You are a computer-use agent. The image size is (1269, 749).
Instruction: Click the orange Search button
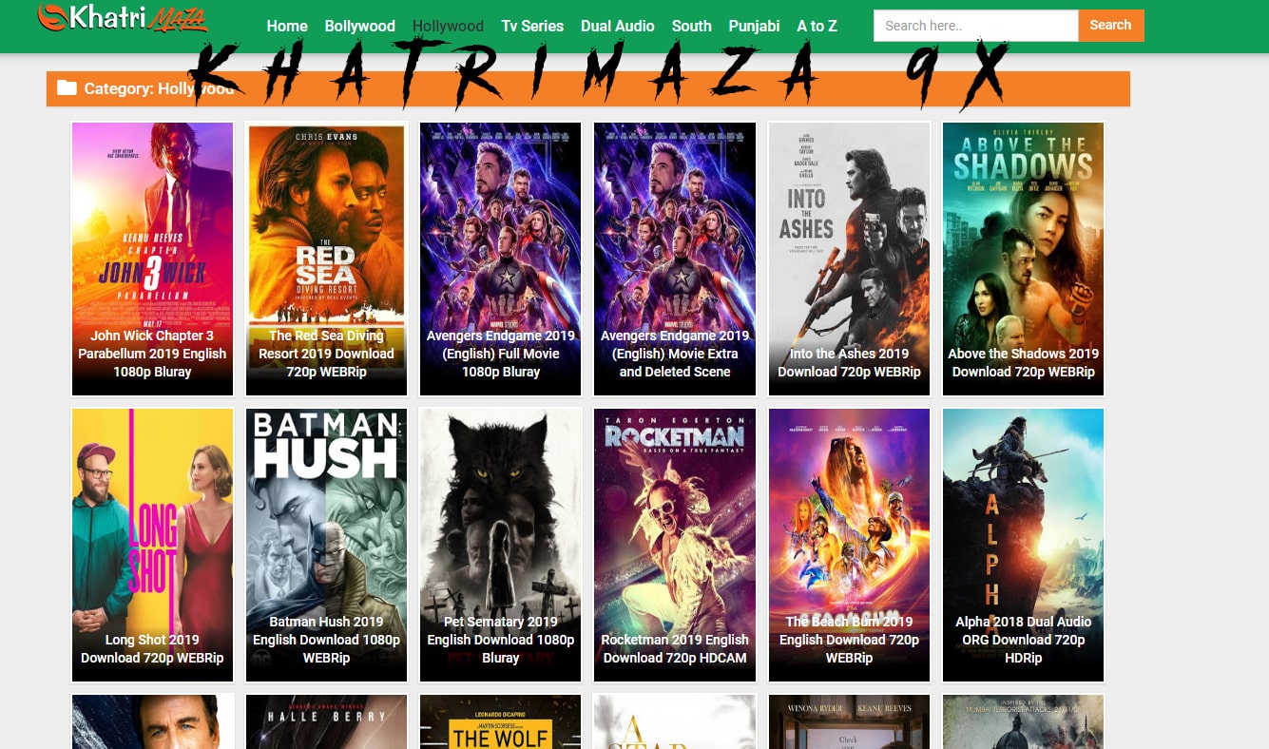(x=1110, y=26)
